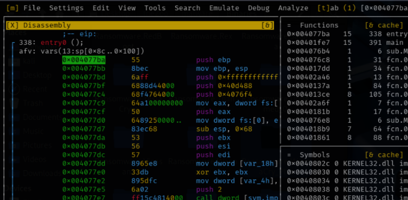Screen dimensions: 408x200
Task: Open the Analyze menu
Action: pyautogui.click(x=293, y=8)
